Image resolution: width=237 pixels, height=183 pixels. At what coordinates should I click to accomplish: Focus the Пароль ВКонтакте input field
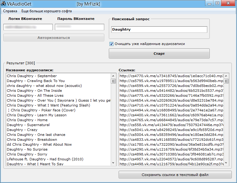[79, 27]
